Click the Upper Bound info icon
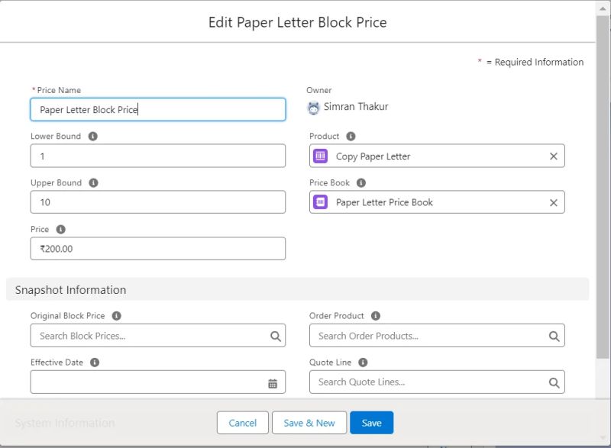611x448 pixels. (x=92, y=182)
